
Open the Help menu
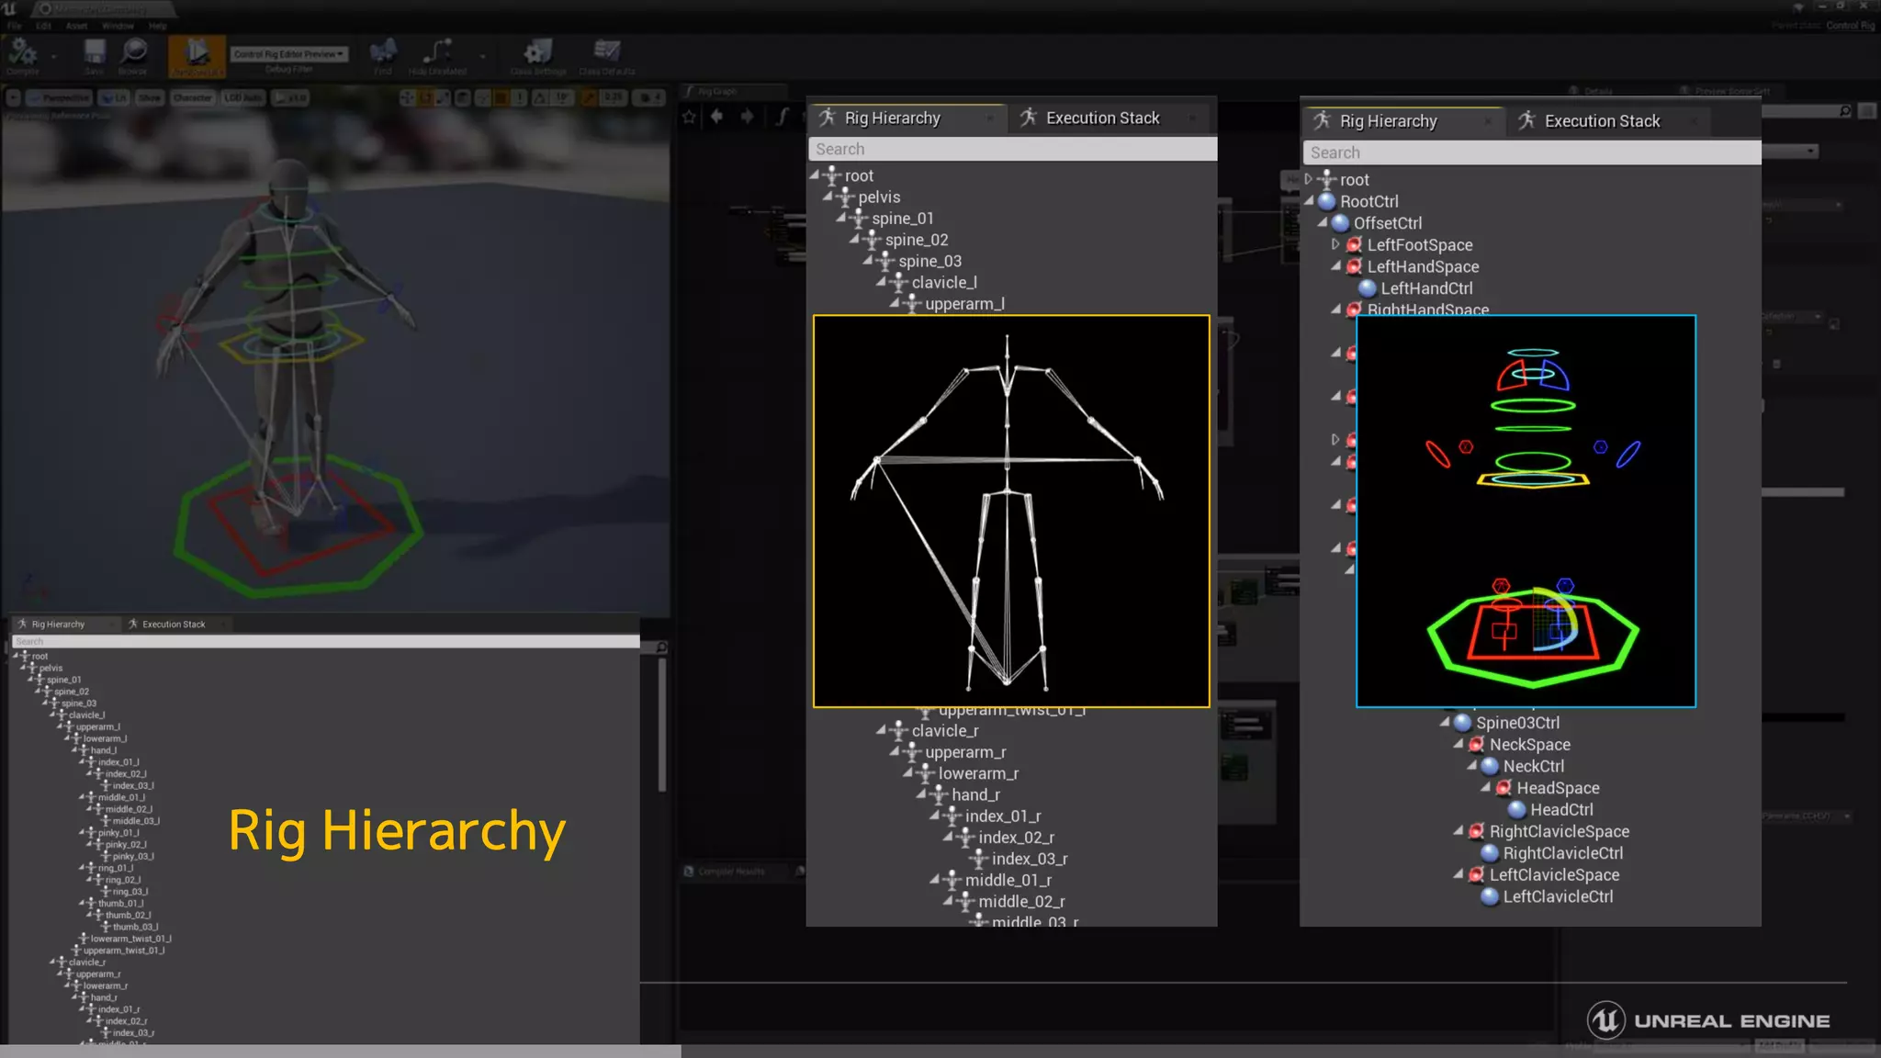(x=158, y=26)
